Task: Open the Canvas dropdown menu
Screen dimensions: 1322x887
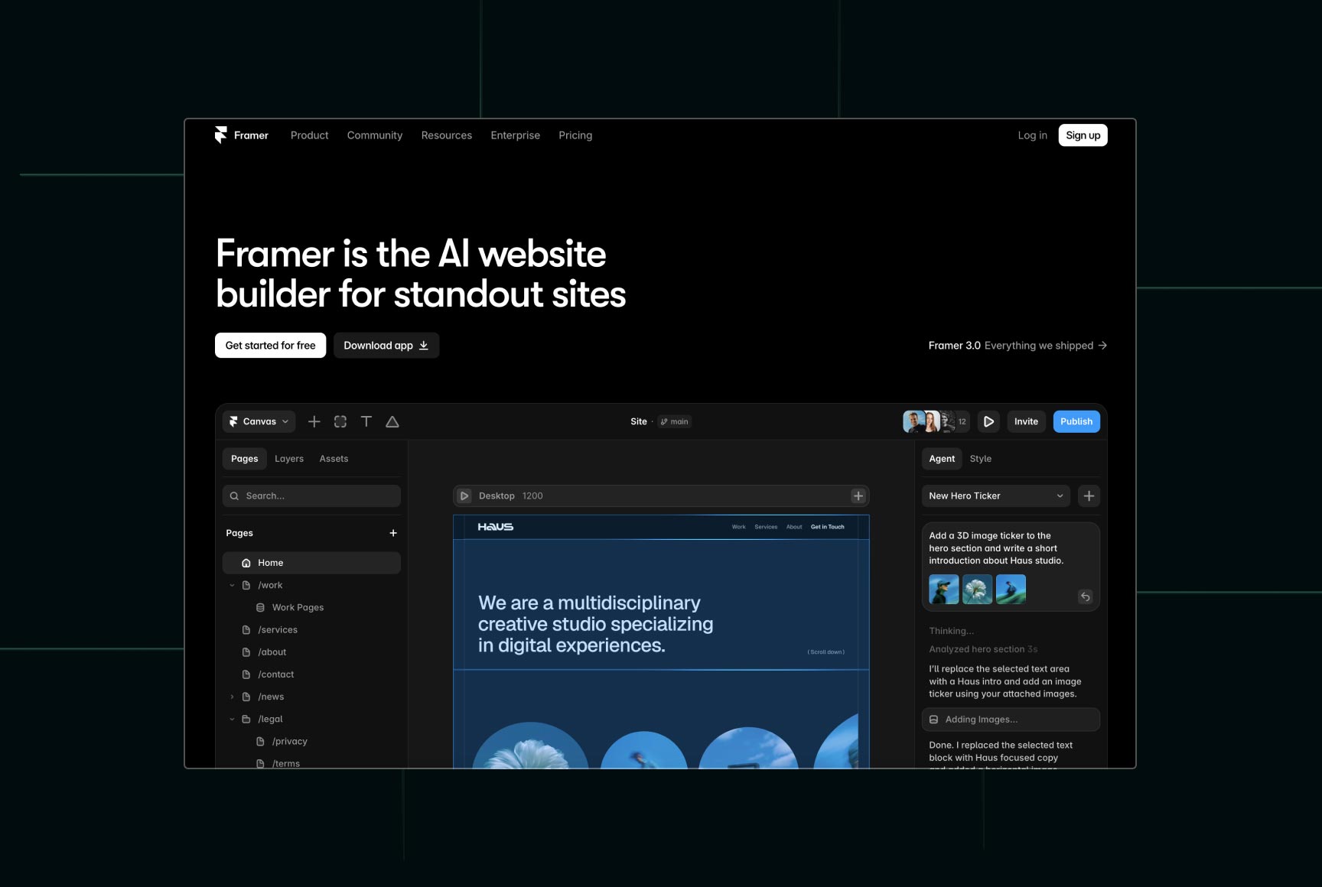Action: click(x=259, y=421)
